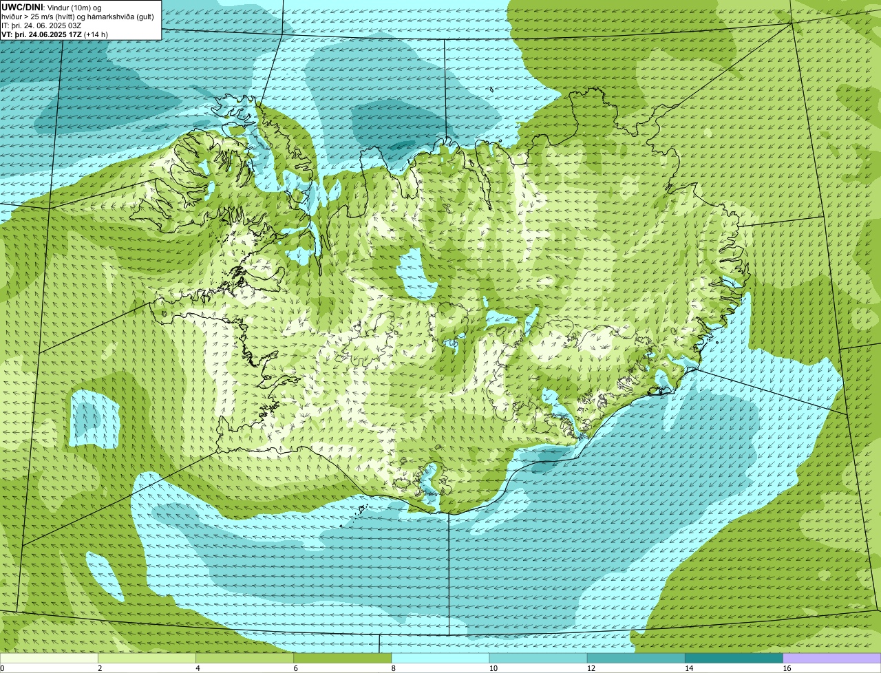Click the legend scale label "8"
This screenshot has height=673, width=881.
tap(393, 668)
